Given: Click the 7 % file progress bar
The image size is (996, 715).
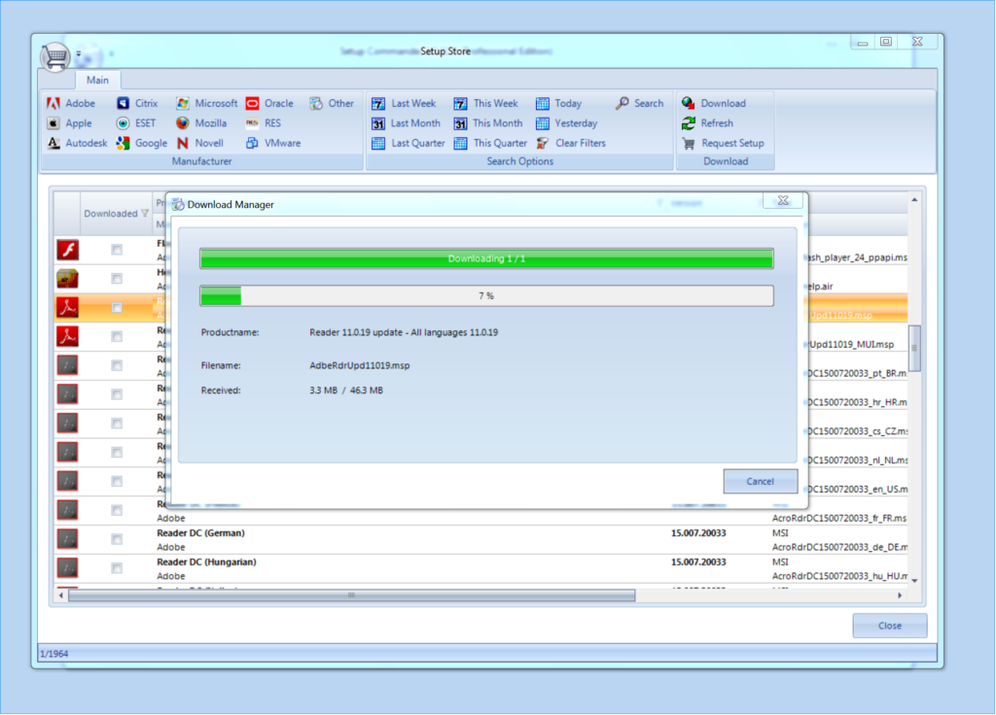Looking at the screenshot, I should [x=486, y=295].
